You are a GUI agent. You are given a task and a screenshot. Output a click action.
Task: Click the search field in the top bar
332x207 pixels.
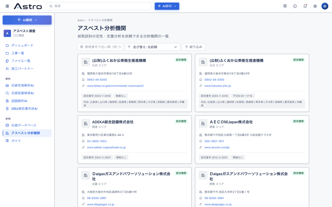coord(99,6)
